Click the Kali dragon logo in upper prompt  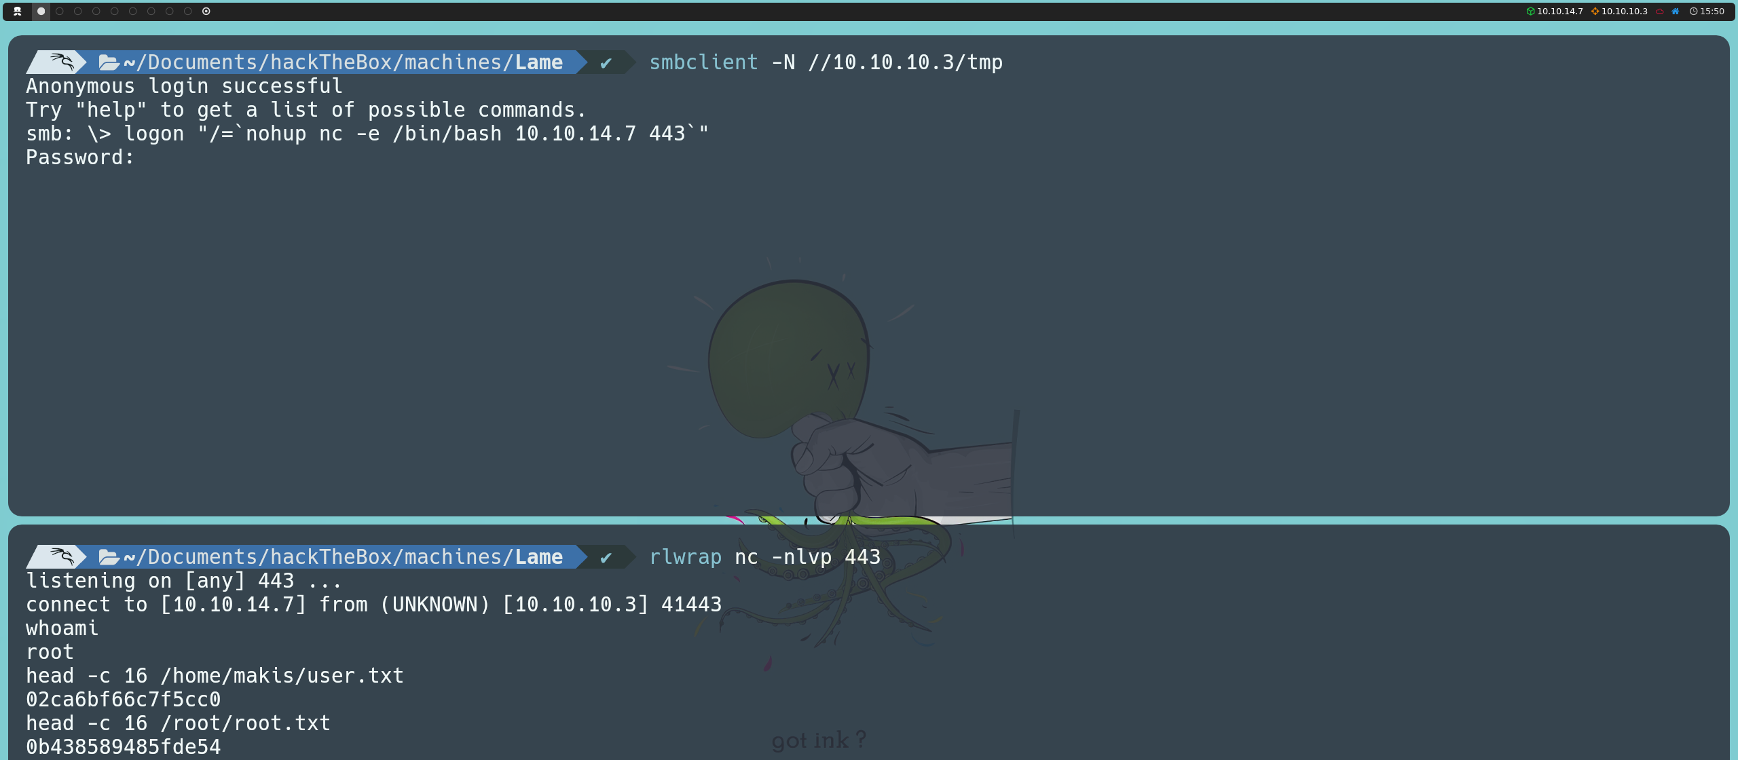click(x=62, y=62)
